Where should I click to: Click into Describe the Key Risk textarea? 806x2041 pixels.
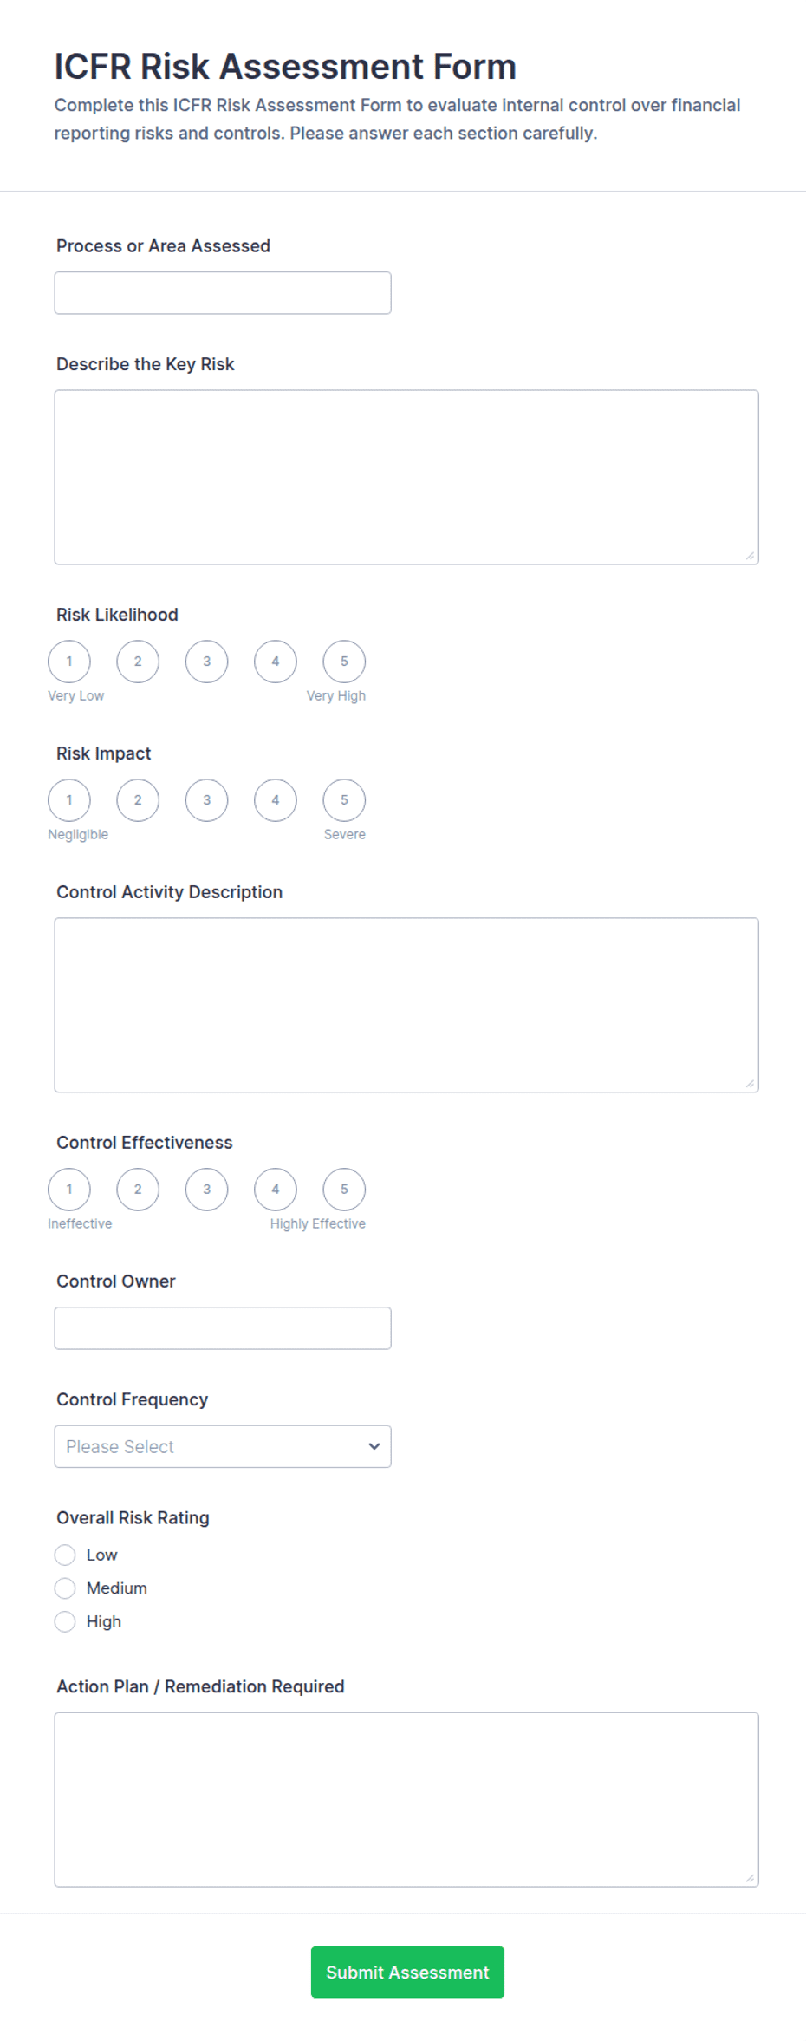[406, 477]
